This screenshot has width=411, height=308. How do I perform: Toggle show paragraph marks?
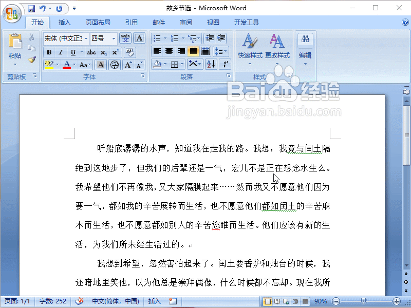click(x=225, y=64)
